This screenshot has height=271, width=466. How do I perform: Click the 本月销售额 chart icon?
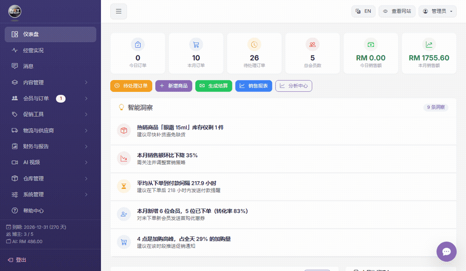tap(429, 45)
